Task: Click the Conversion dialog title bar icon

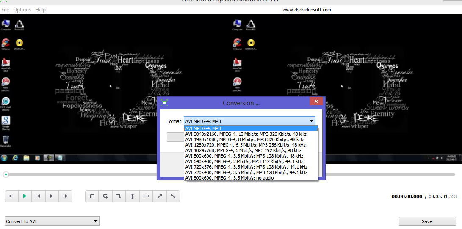Action: point(164,103)
